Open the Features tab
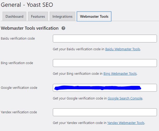Image resolution: width=159 pixels, height=131 pixels. 38,16
